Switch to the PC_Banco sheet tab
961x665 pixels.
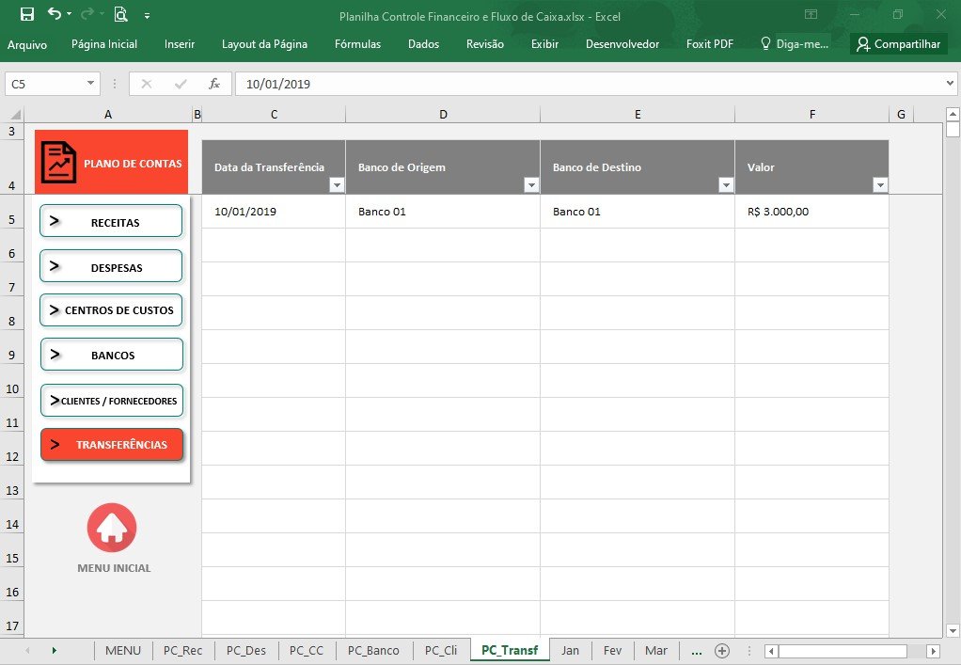point(373,651)
